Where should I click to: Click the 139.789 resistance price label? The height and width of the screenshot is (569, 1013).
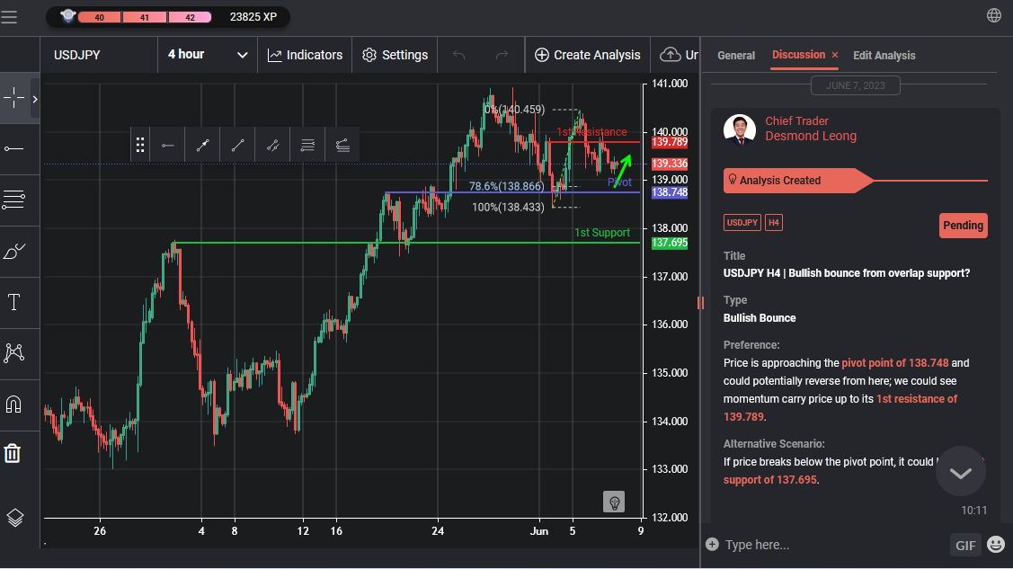(x=670, y=142)
